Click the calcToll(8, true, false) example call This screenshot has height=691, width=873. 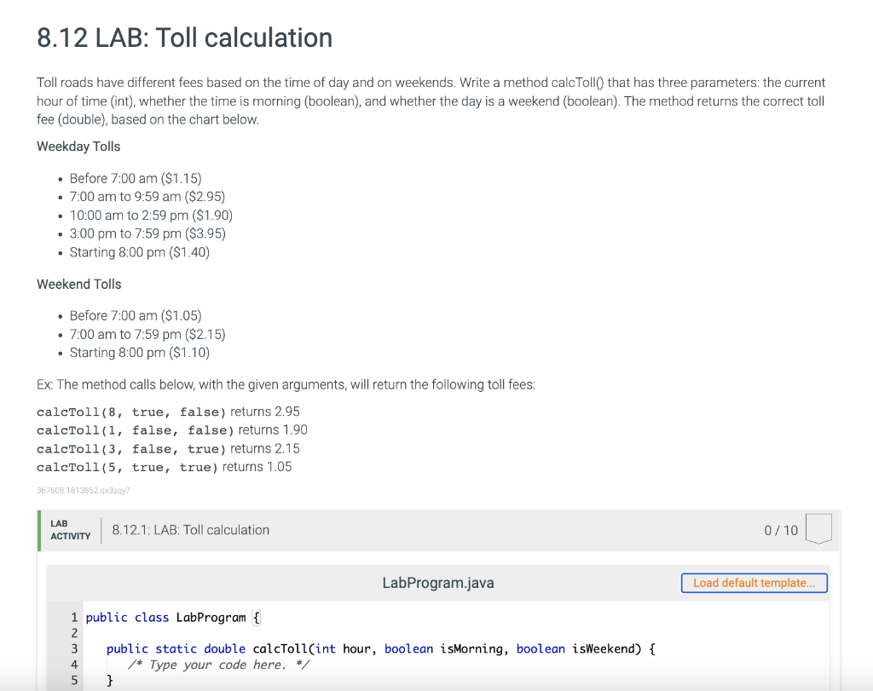click(x=132, y=412)
